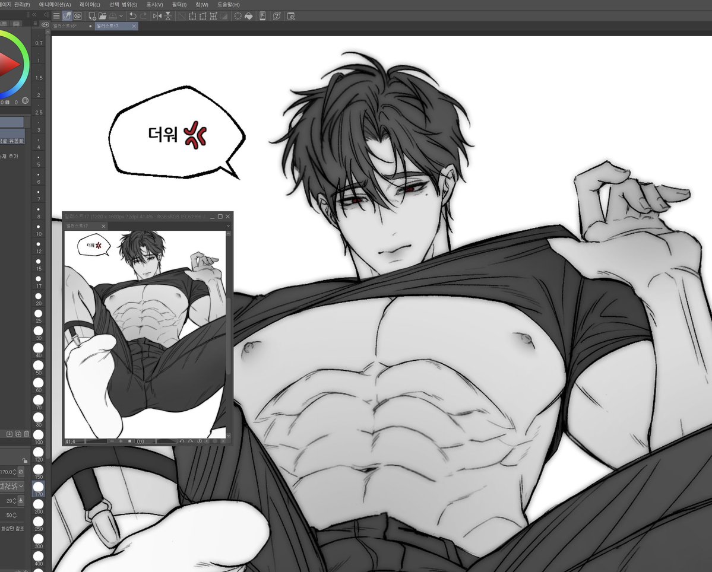Toggle brush size dynamics button beside 170.0
The height and width of the screenshot is (572, 712).
point(21,472)
